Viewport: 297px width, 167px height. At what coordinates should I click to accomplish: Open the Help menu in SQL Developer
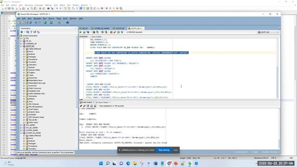coord(81,19)
